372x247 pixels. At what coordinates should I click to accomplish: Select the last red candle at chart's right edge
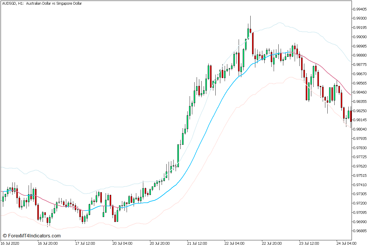coord(351,116)
